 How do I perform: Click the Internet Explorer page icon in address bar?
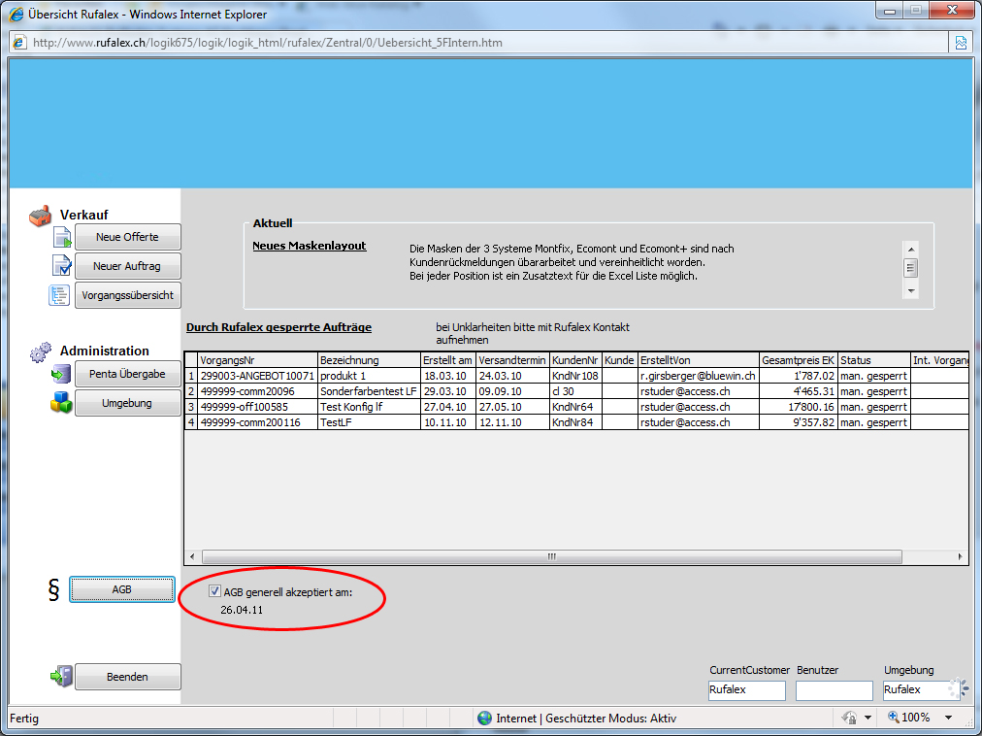19,43
